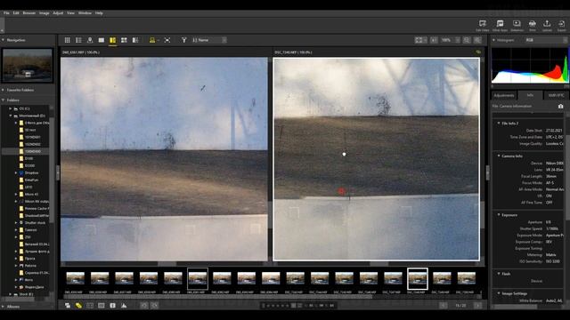Switch to single image viewer mode
Viewport: 570px width, 320px height.
(x=102, y=40)
